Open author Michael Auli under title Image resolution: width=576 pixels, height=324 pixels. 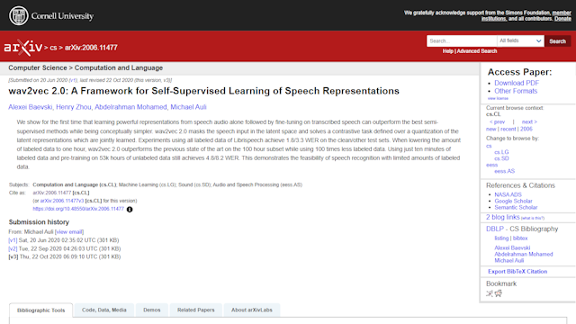click(x=188, y=107)
